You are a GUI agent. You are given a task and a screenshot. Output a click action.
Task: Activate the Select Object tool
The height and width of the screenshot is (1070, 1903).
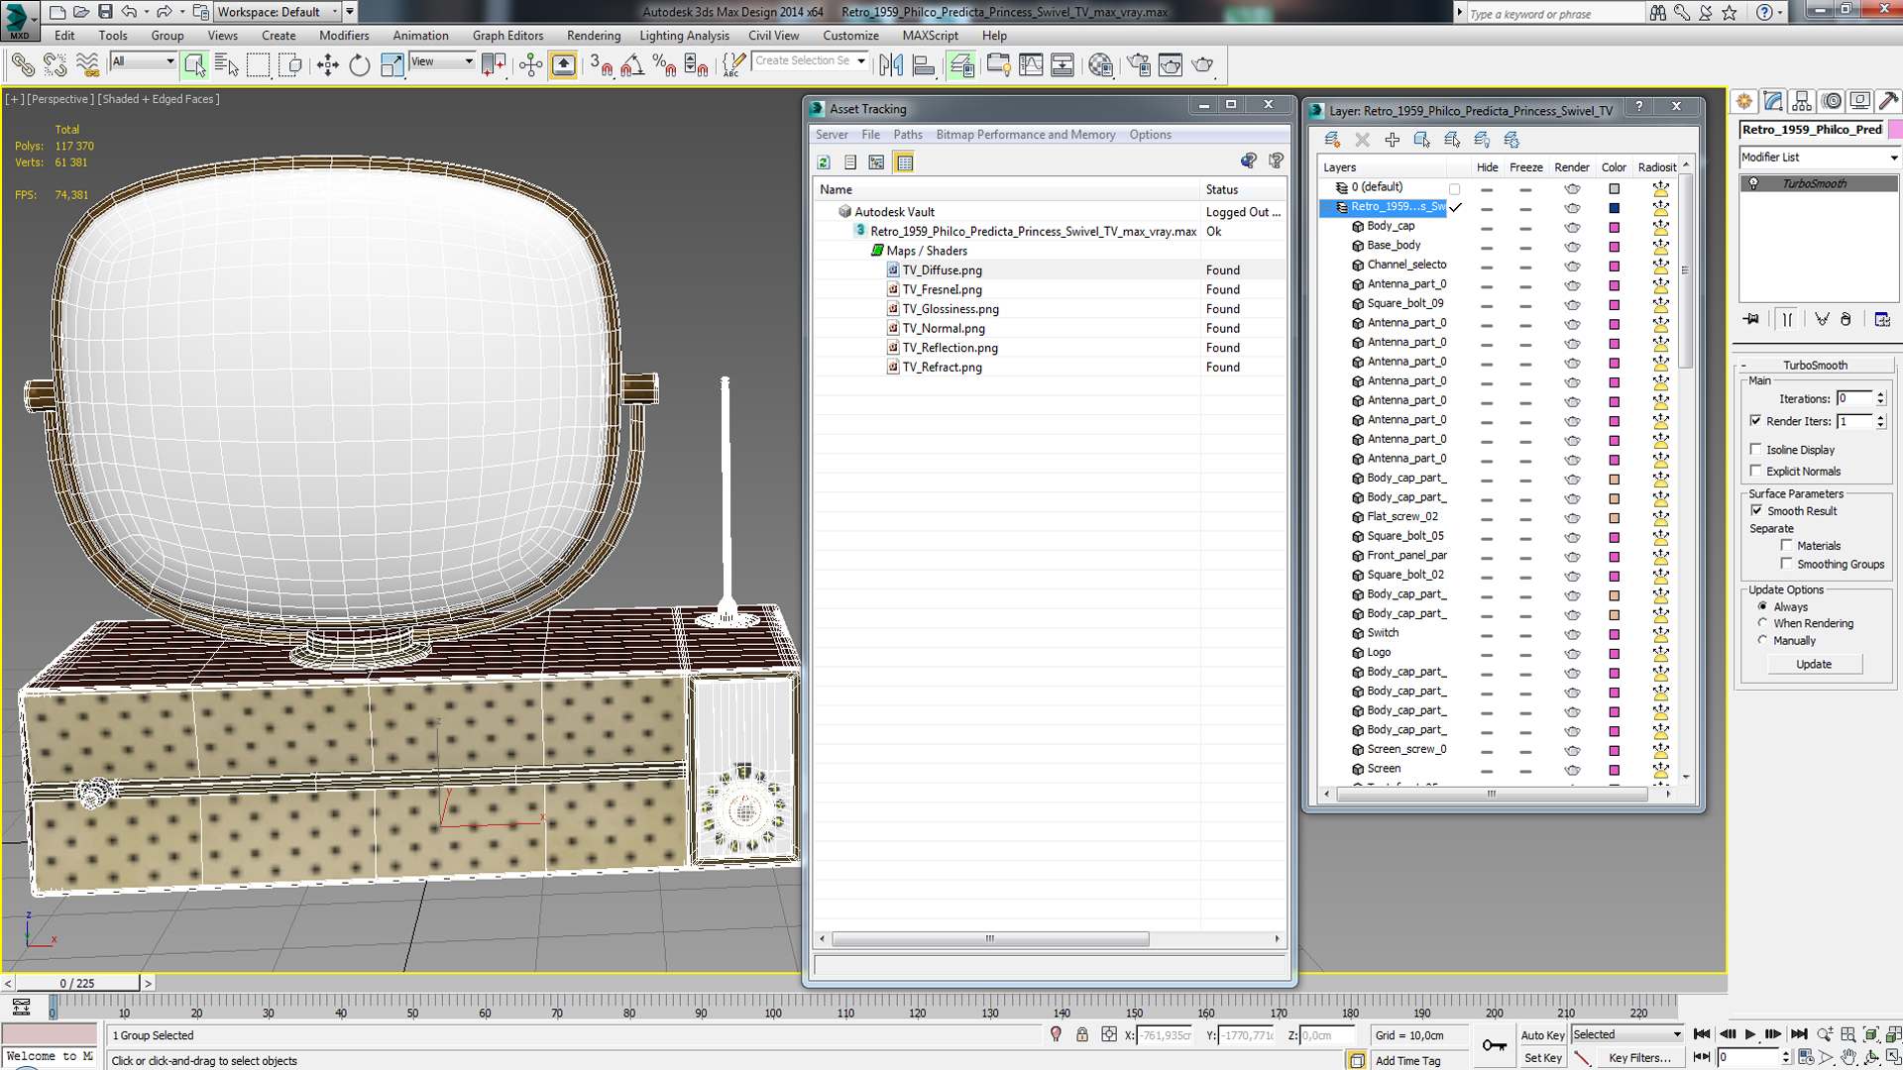194,65
